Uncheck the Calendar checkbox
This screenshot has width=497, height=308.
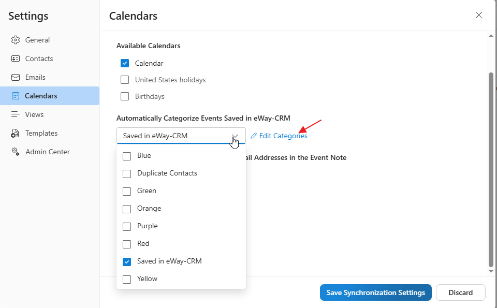pyautogui.click(x=125, y=63)
